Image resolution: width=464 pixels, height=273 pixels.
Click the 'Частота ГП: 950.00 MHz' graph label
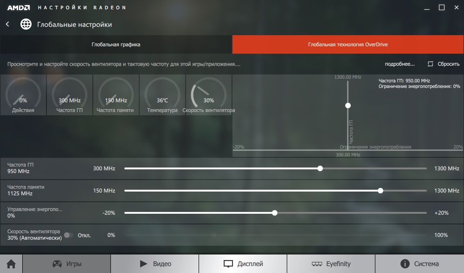click(x=404, y=81)
